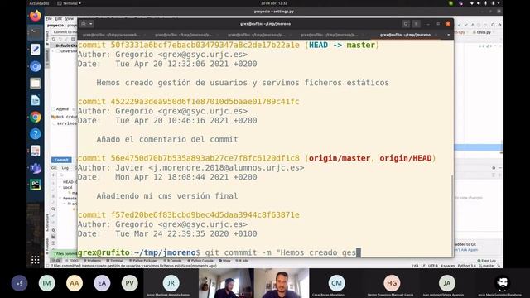Open the text editor dock icon with pencil
This screenshot has height=298, width=530.
point(36,50)
